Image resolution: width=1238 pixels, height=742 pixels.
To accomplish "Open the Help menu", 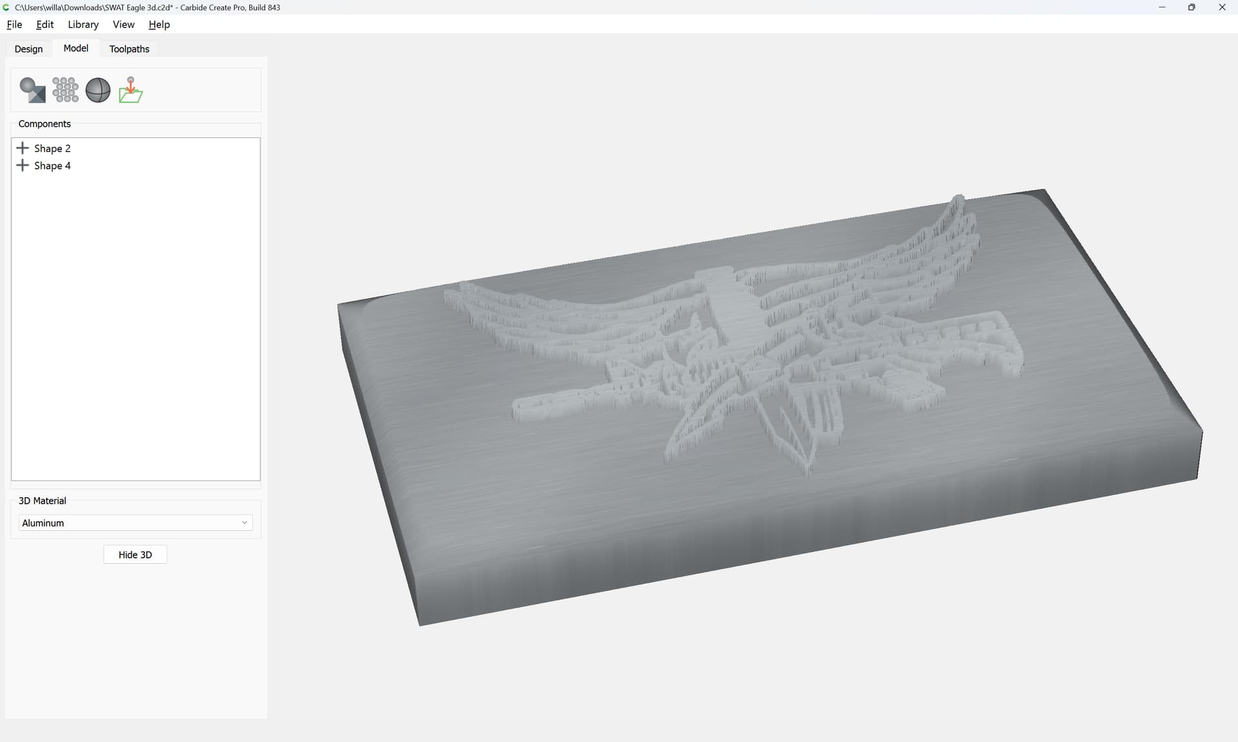I will pyautogui.click(x=159, y=24).
